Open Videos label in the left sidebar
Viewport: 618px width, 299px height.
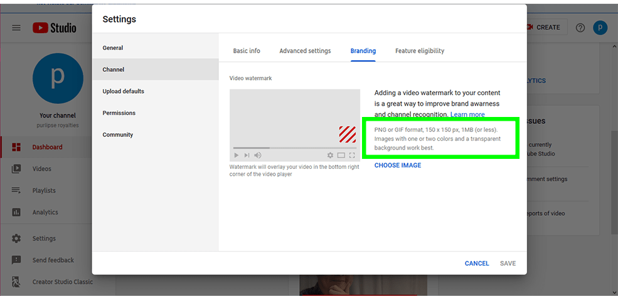tap(42, 169)
